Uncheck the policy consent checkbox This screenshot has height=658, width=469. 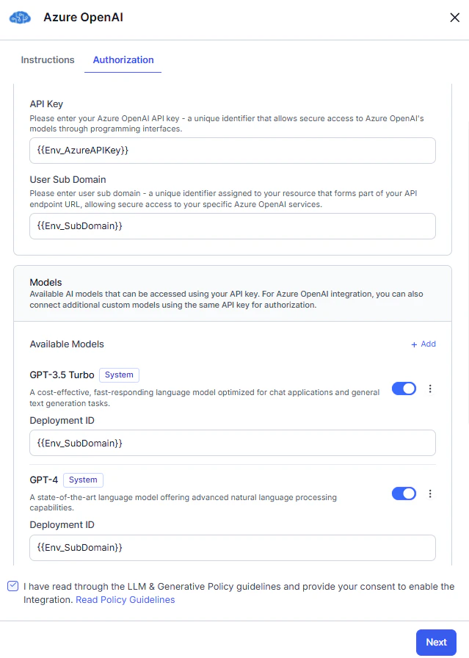[x=12, y=586]
